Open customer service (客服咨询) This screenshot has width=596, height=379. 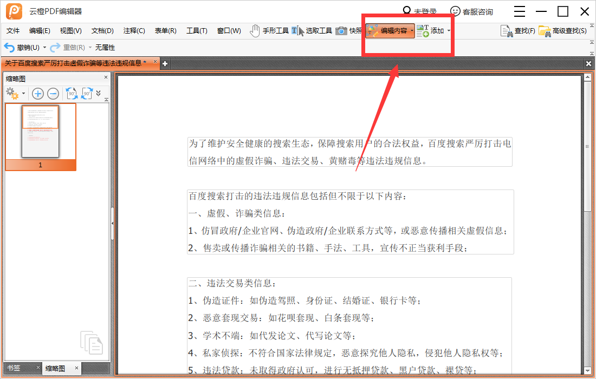471,11
